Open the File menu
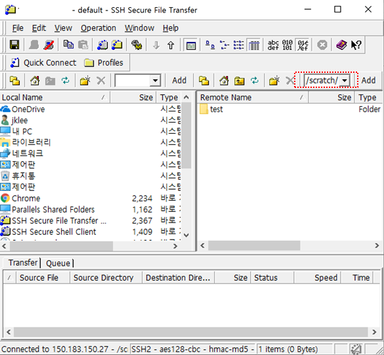 pos(18,28)
